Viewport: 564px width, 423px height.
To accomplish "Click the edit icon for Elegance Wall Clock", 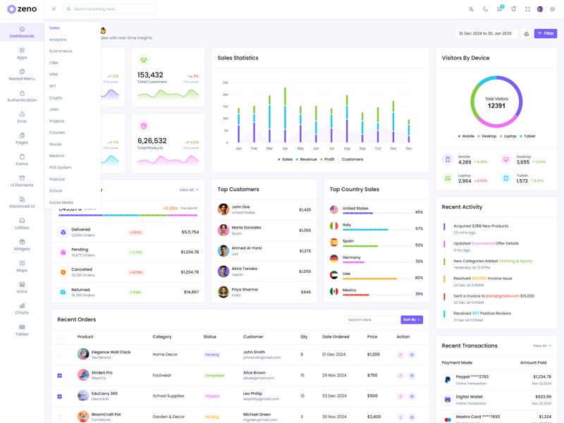I will (x=400, y=355).
